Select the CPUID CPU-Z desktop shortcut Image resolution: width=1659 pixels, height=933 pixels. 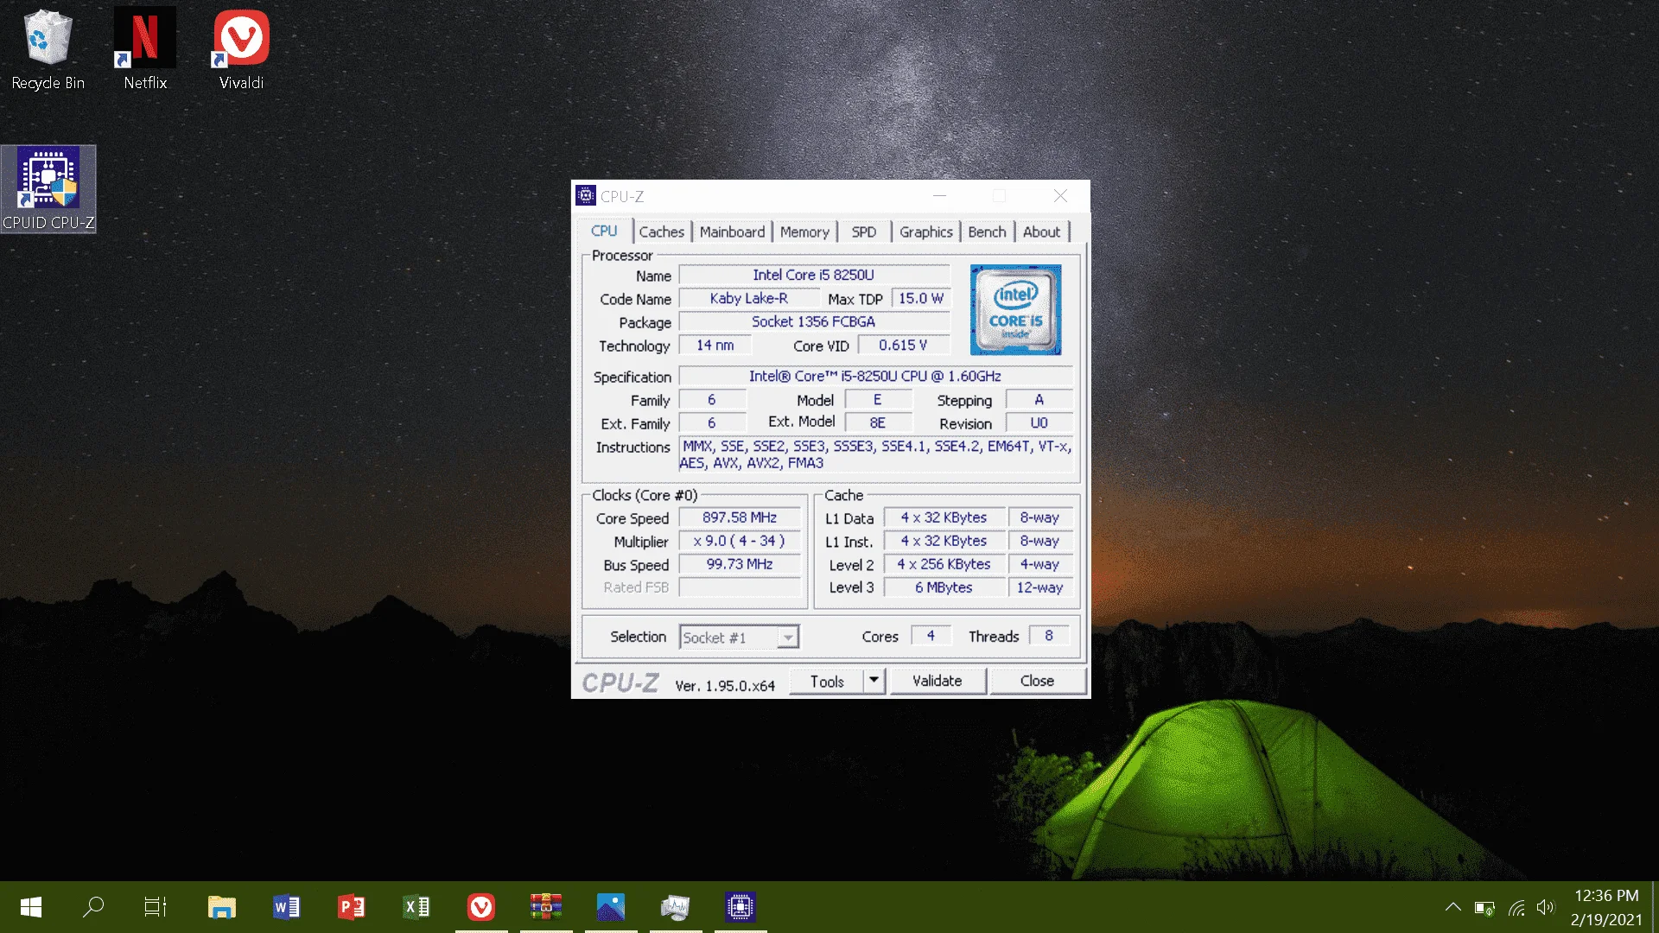(48, 188)
